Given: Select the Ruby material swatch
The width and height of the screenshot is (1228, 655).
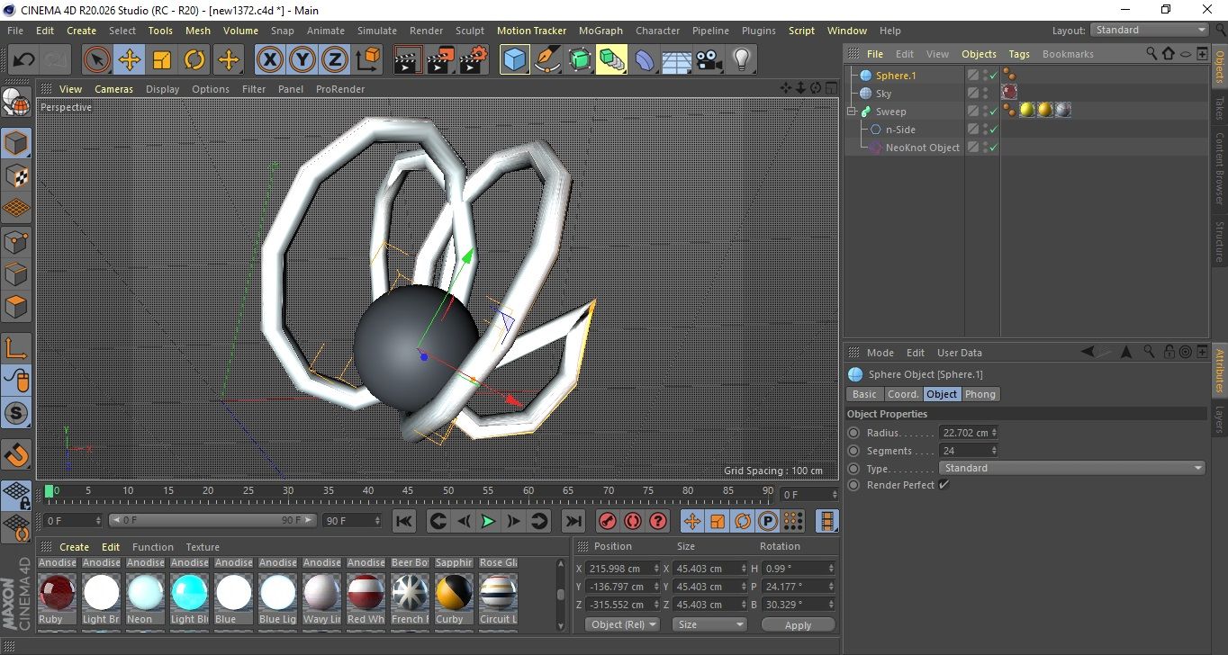Looking at the screenshot, I should click(x=57, y=593).
